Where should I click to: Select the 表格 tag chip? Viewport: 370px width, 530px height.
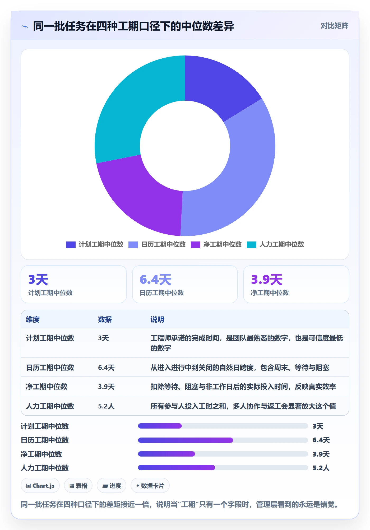(78, 486)
